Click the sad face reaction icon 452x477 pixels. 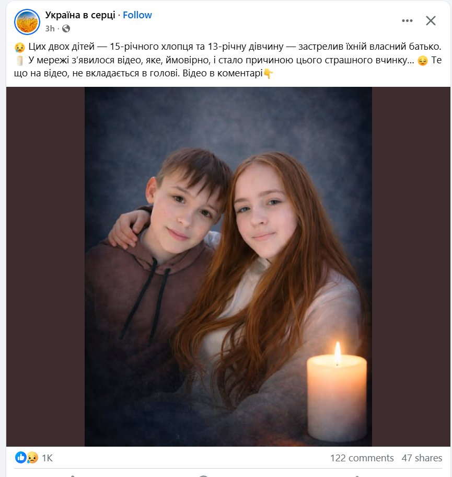[32, 458]
